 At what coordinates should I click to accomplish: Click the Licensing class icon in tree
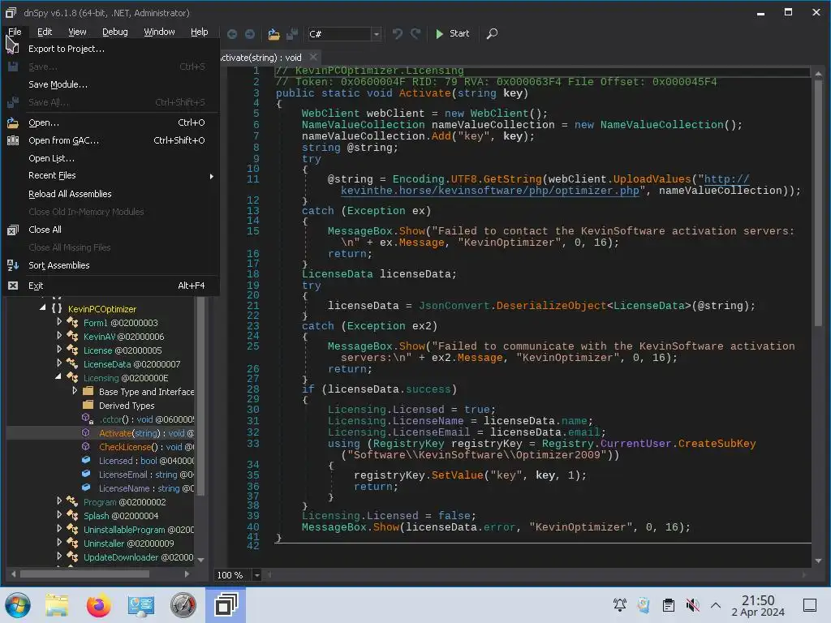tap(72, 378)
